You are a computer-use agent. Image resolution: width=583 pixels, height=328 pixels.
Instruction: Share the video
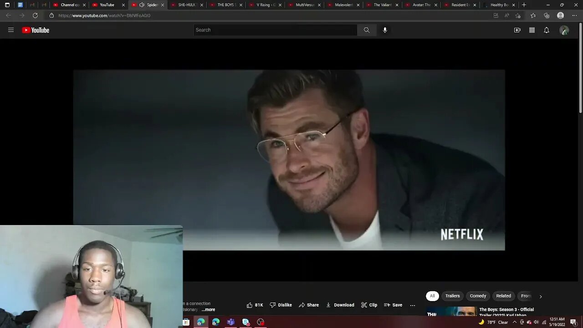click(x=309, y=305)
